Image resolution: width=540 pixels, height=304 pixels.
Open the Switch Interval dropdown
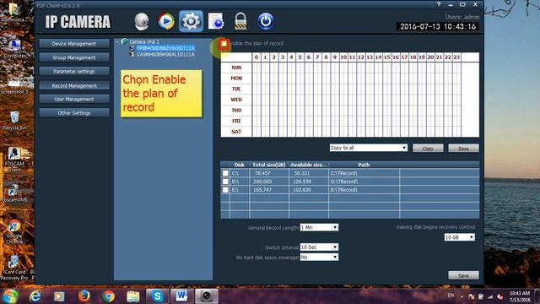tap(319, 247)
